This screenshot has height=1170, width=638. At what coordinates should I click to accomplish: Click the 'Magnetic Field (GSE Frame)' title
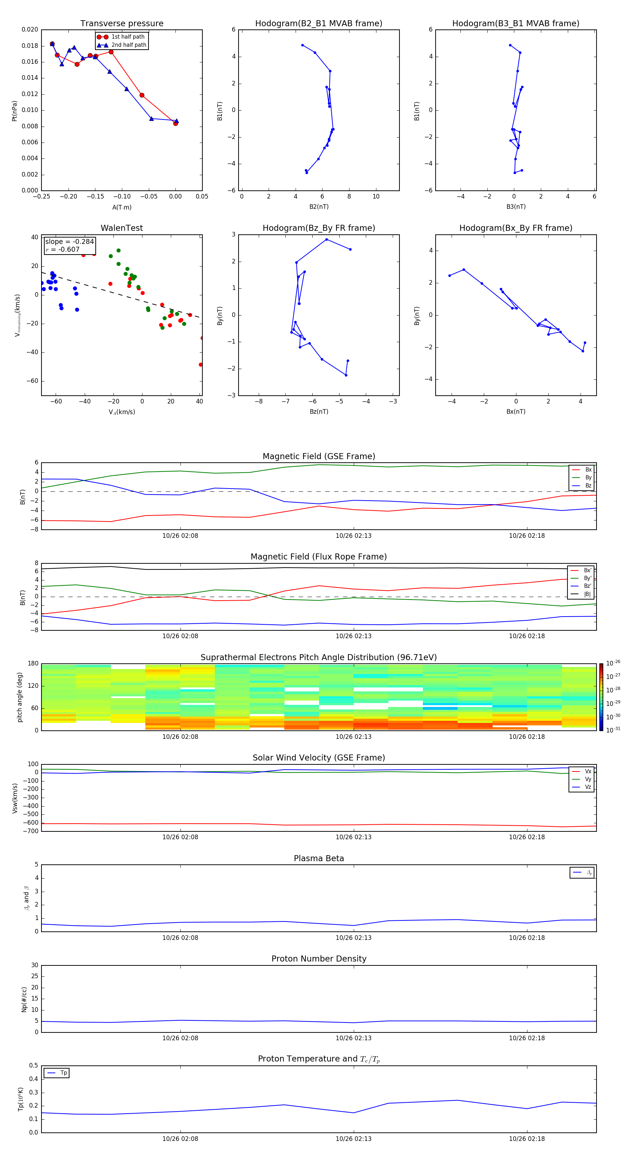click(x=319, y=456)
